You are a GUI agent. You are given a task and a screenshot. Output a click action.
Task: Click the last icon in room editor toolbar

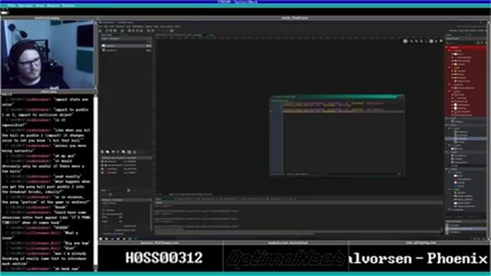[441, 41]
